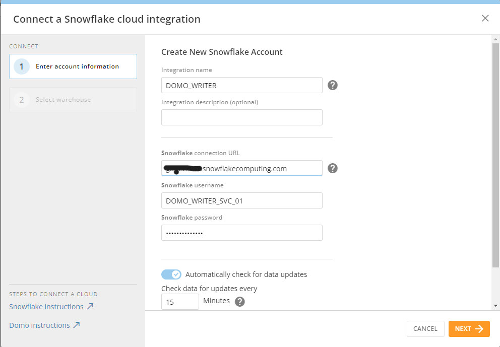The height and width of the screenshot is (347, 500).
Task: Click the help icon beside Integration name
Action: tap(333, 85)
